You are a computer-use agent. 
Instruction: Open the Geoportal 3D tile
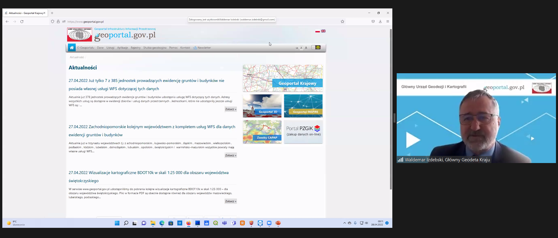[x=262, y=106]
